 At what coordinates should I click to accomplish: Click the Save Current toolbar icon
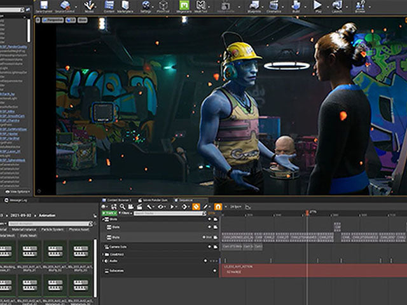43,6
